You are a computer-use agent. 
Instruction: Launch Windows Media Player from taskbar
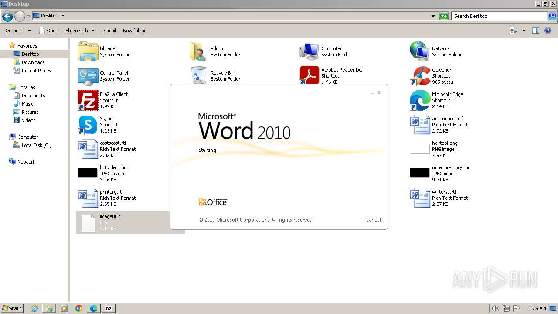(64, 308)
